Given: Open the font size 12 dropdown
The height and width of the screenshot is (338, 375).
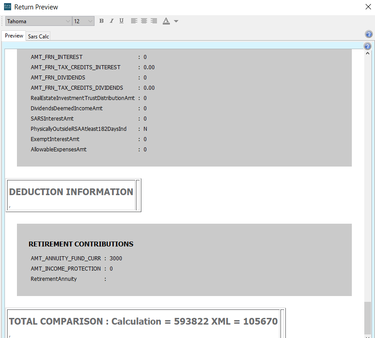Looking at the screenshot, I should click(x=91, y=21).
